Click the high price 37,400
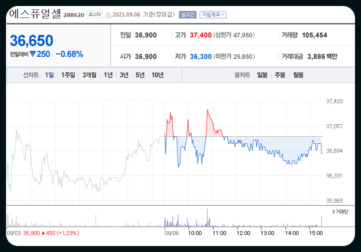Image resolution: width=361 pixels, height=252 pixels. click(200, 35)
